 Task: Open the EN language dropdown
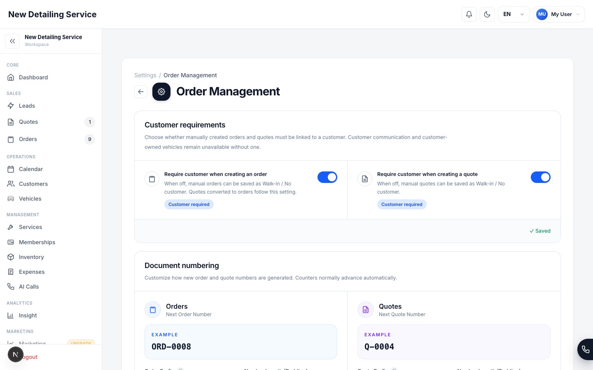(514, 14)
